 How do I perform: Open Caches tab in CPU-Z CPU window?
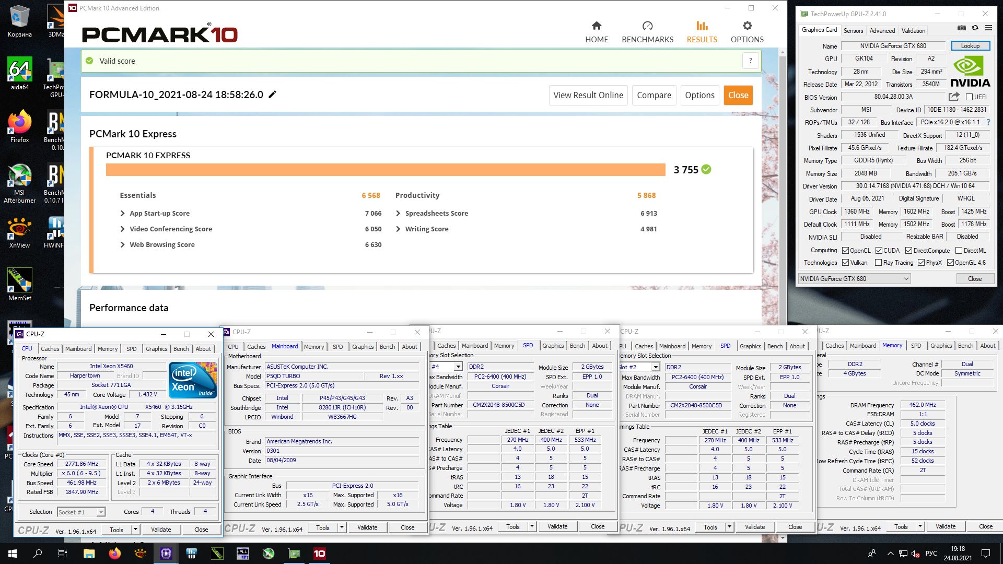point(50,349)
